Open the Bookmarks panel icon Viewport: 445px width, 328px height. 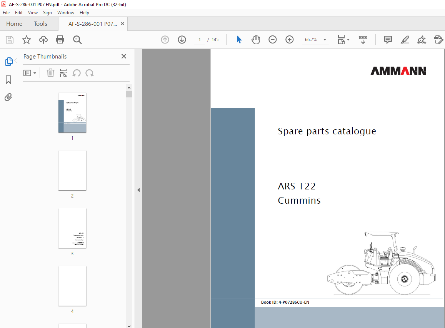coord(8,80)
